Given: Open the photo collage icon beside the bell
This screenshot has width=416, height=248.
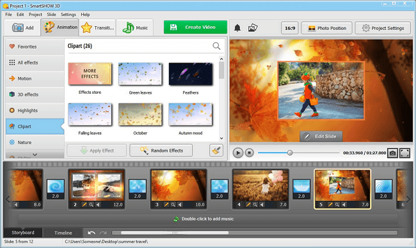Looking at the screenshot, I should [253, 28].
